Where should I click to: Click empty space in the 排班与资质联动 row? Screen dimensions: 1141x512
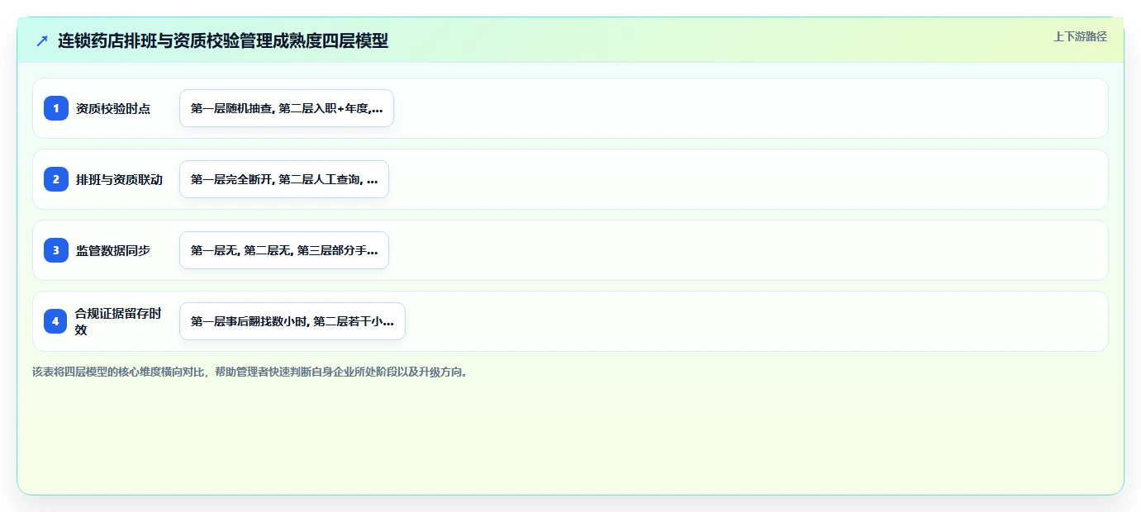(744, 179)
